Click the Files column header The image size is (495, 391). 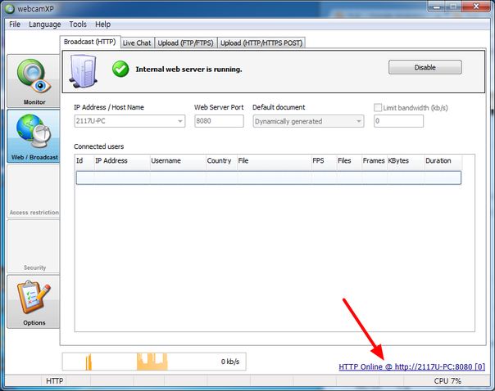coord(349,160)
